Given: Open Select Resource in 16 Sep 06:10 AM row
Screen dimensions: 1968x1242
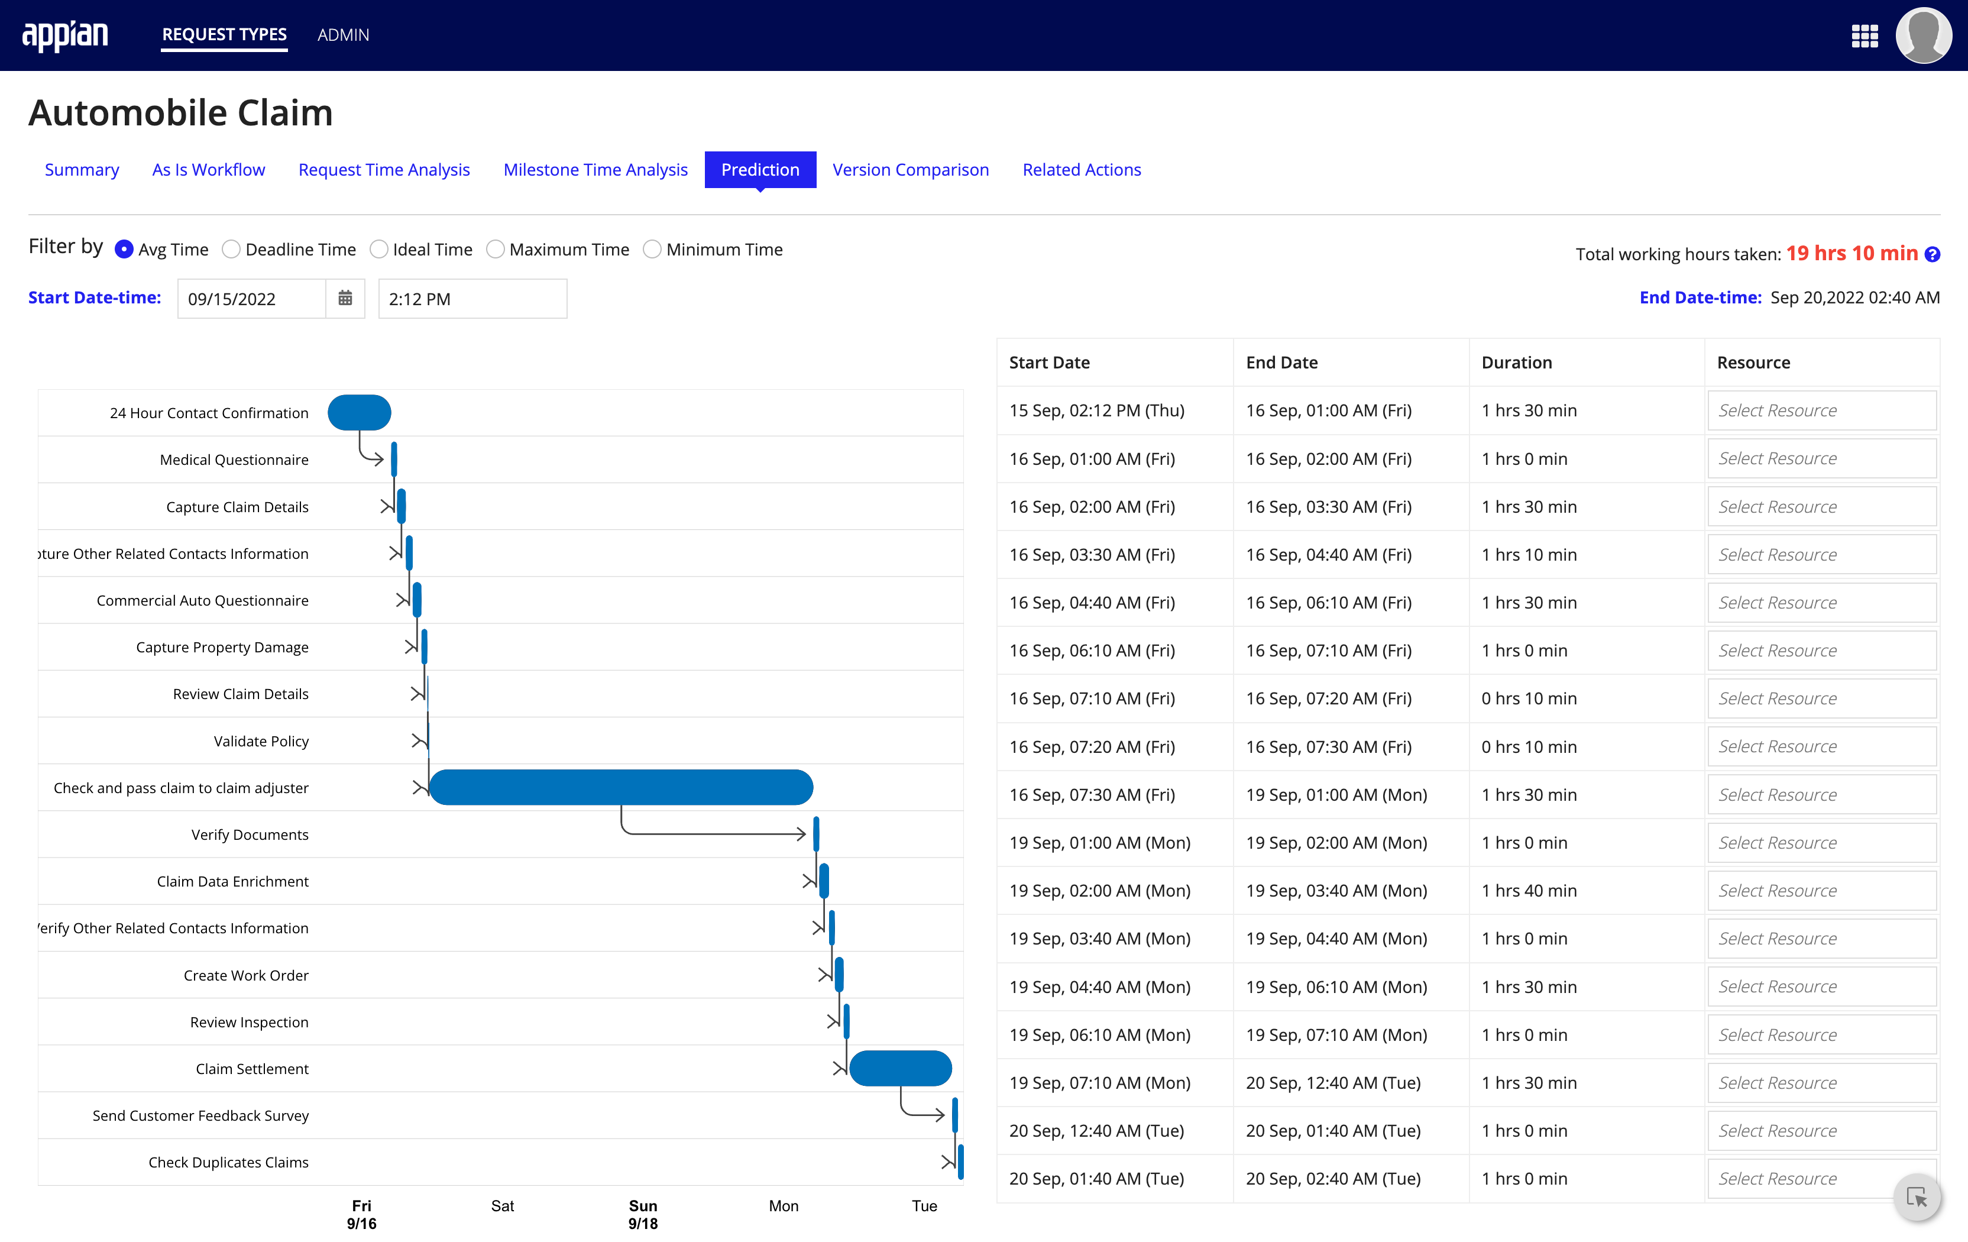Looking at the screenshot, I should 1822,651.
